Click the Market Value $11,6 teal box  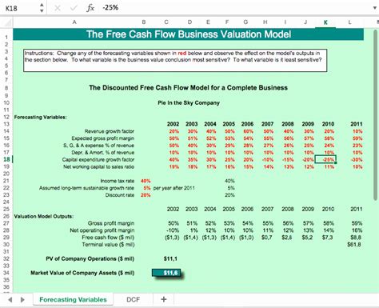tap(166, 273)
